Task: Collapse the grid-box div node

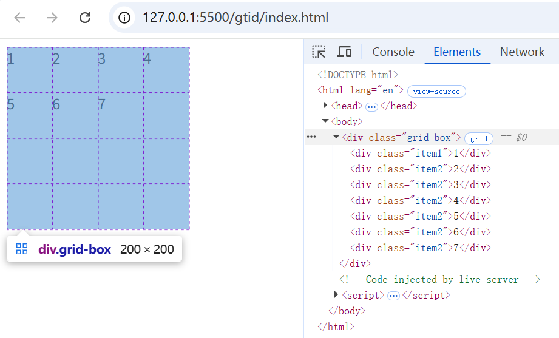Action: pyautogui.click(x=336, y=137)
